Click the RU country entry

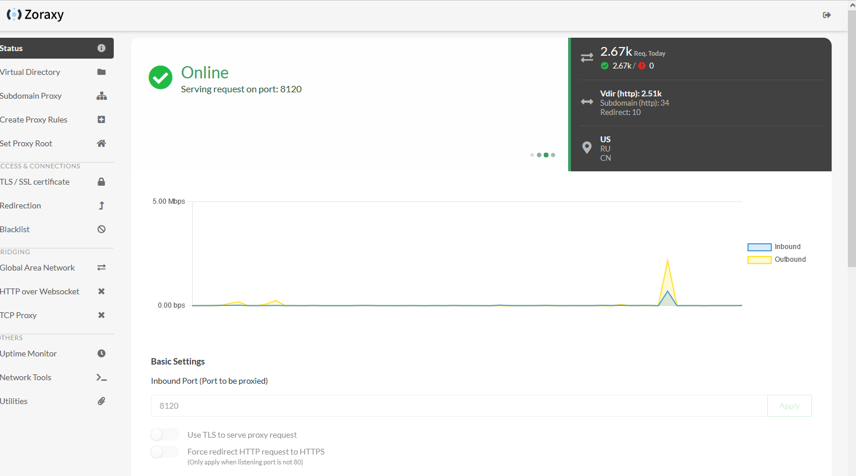(x=605, y=149)
